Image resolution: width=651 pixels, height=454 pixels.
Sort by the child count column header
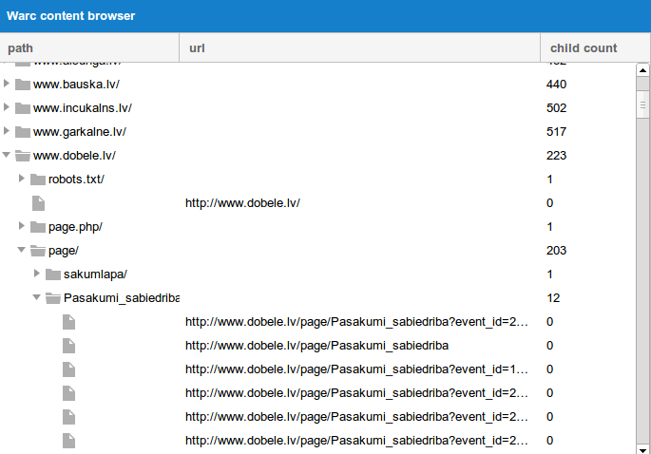pos(595,47)
